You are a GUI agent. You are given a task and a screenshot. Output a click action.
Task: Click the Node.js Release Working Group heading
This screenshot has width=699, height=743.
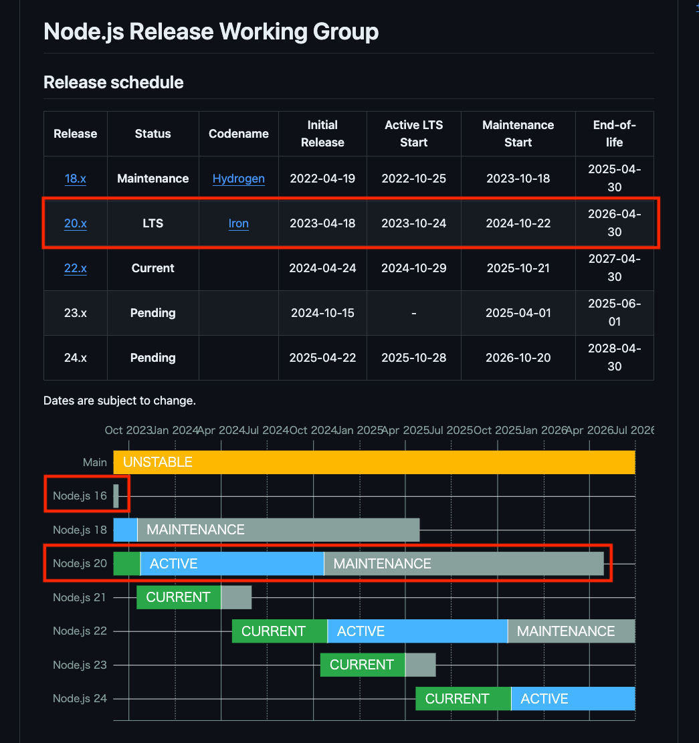[x=211, y=31]
